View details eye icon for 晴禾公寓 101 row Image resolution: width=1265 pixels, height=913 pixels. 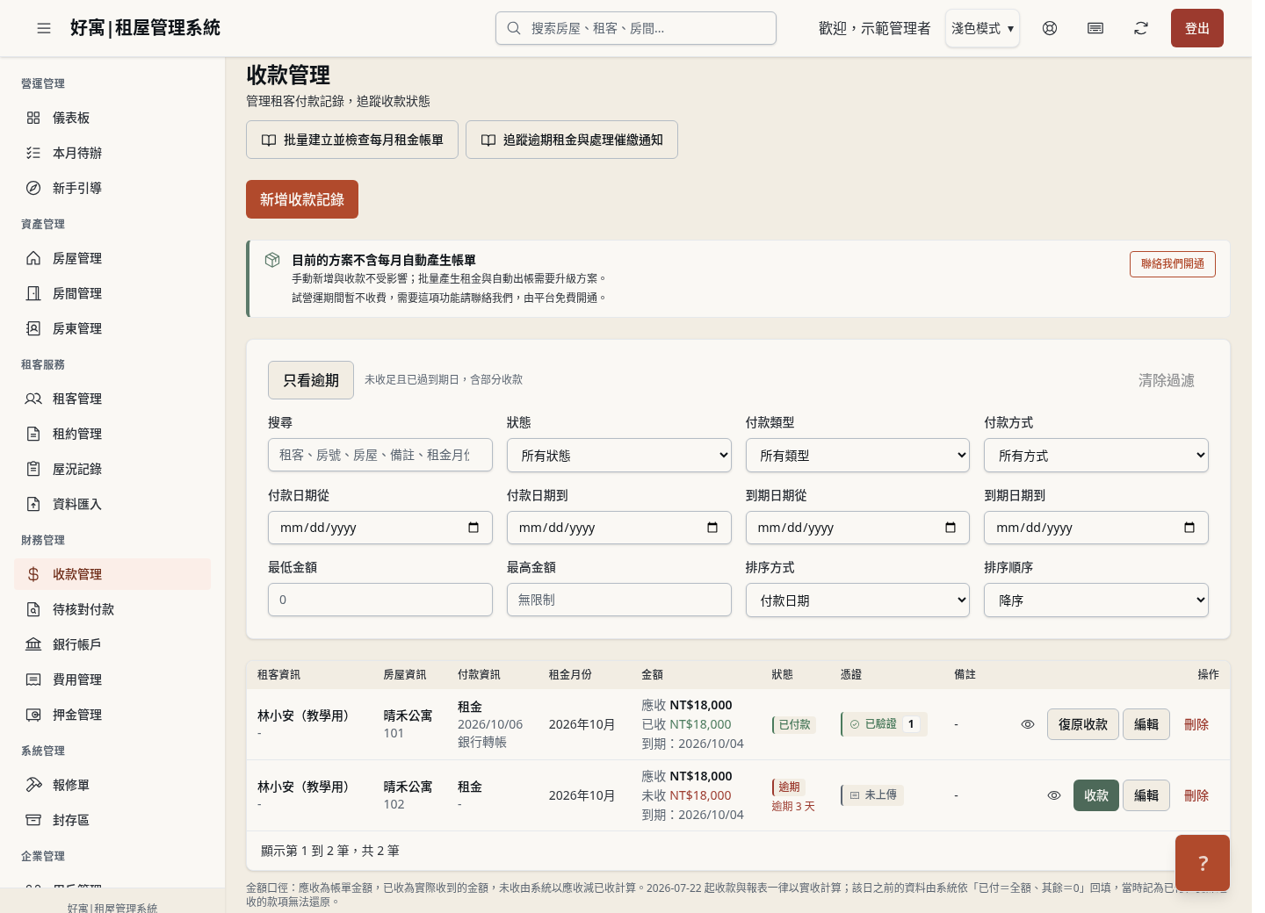1028,724
